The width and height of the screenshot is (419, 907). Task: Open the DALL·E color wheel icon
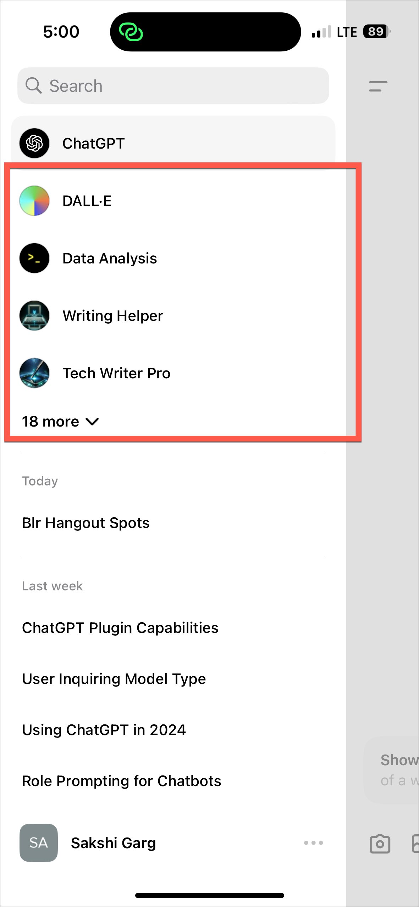[x=34, y=201]
